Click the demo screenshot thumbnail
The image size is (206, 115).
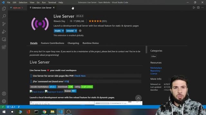(x=86, y=103)
